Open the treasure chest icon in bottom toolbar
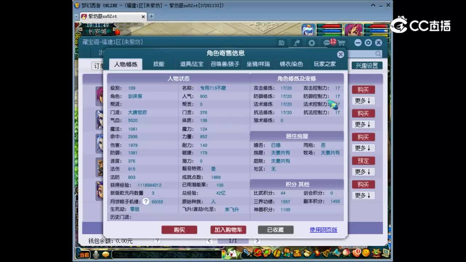Viewport: 466px width, 262px height. 258,253
